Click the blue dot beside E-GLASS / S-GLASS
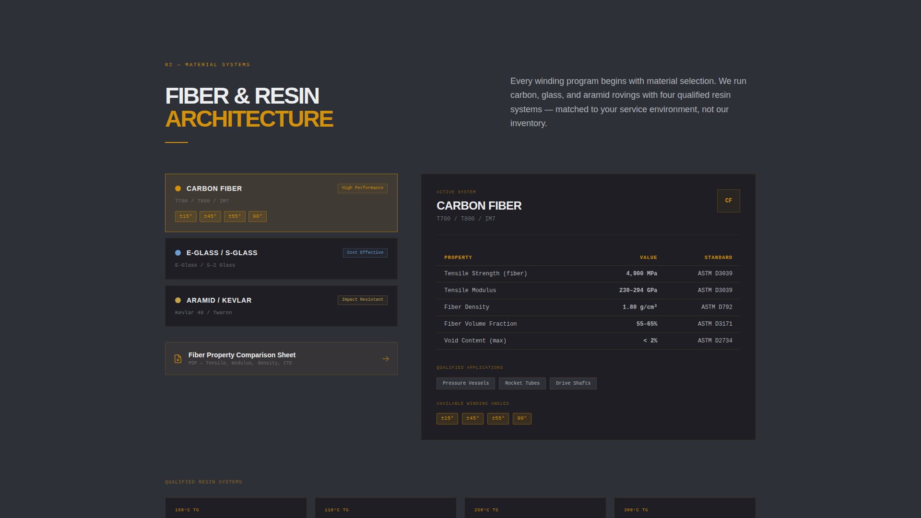This screenshot has height=518, width=921. click(x=177, y=252)
